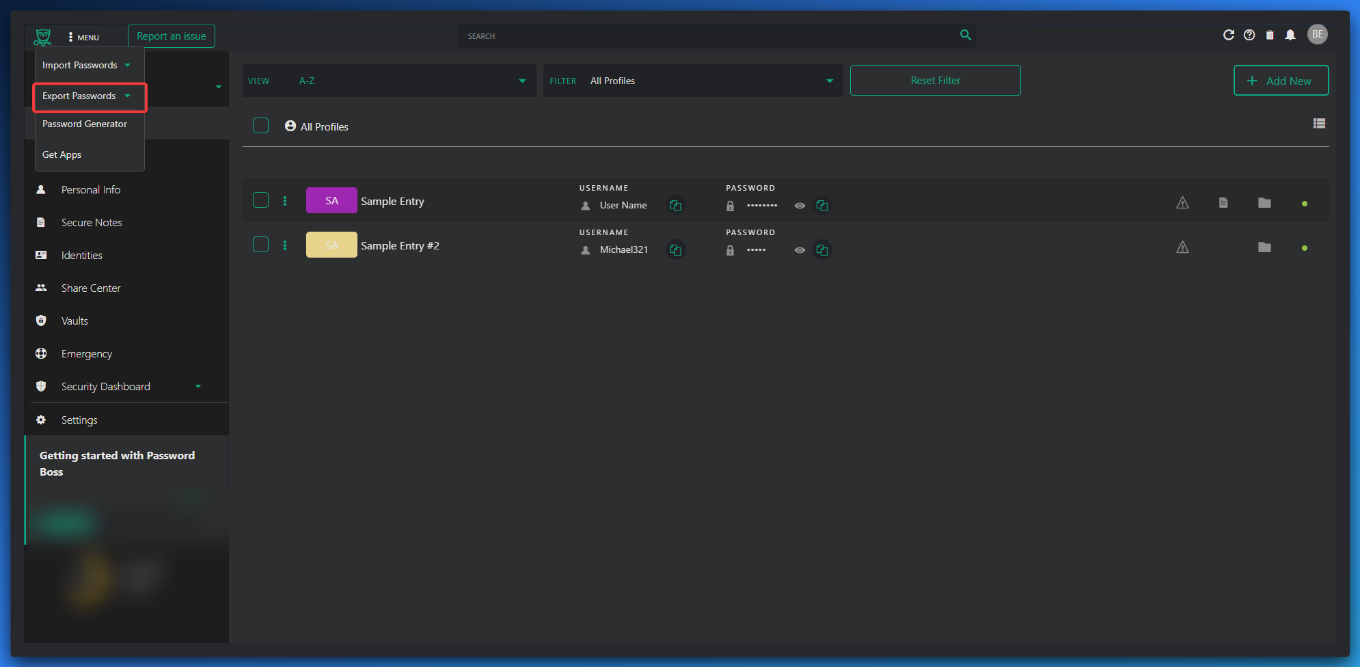Viewport: 1360px width, 667px height.
Task: Expand the All Profiles filter dropdown
Action: (692, 81)
